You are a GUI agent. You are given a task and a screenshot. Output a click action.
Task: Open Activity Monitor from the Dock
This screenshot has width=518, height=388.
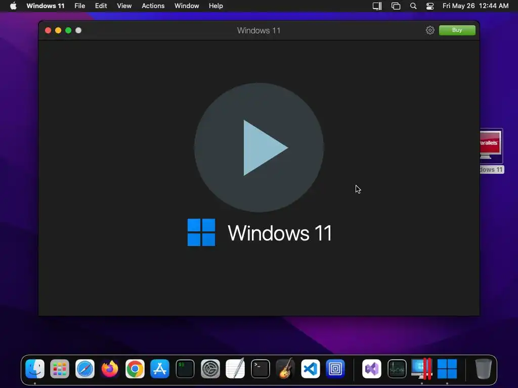click(397, 368)
